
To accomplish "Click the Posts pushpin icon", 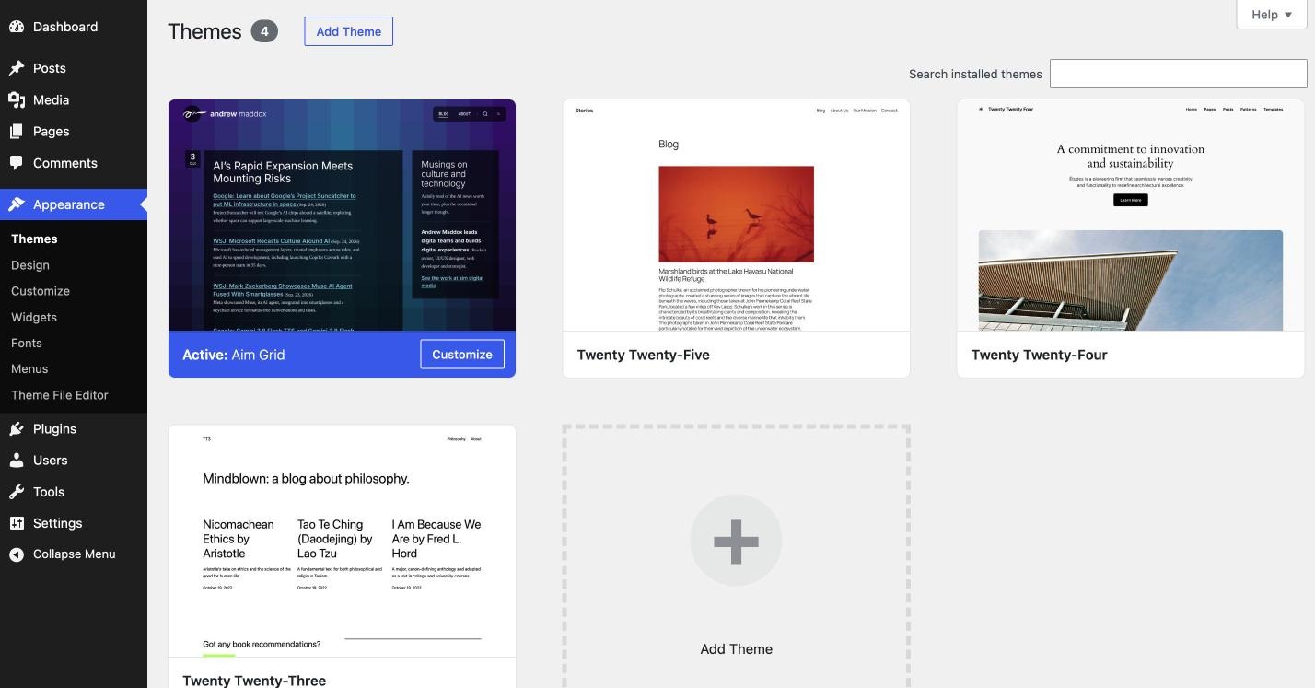I will [17, 68].
